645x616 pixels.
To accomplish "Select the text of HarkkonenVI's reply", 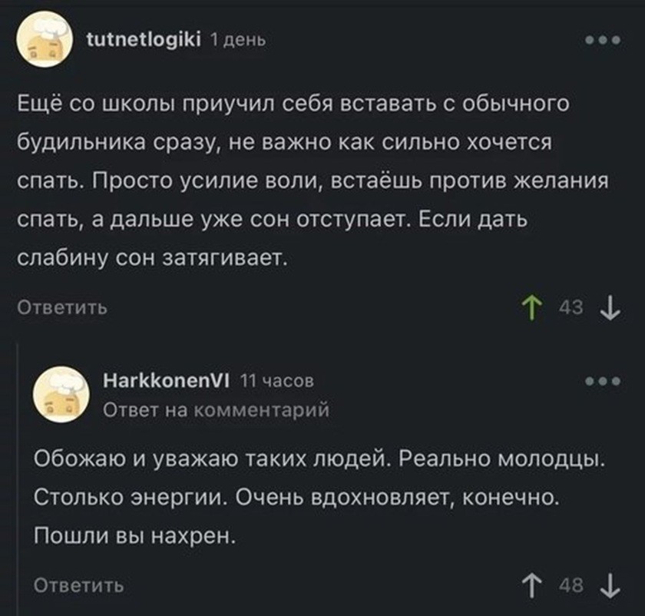I will (x=319, y=497).
